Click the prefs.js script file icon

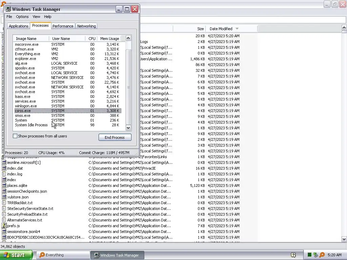coord(4,226)
